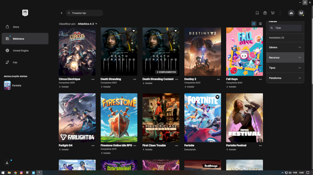Open Circus Electrique cover art
Screen dimensions: 313x175
pos(77,51)
